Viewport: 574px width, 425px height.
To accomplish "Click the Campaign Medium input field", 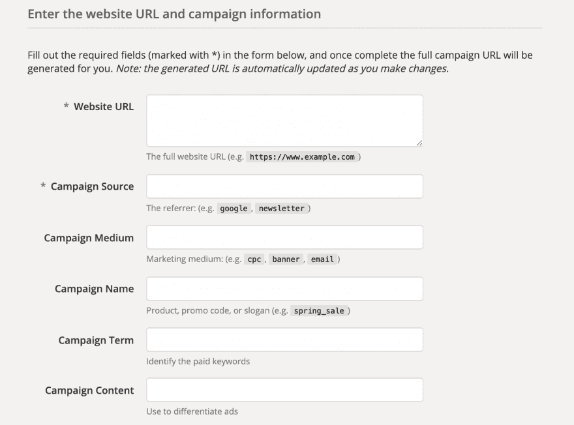I will pos(284,237).
